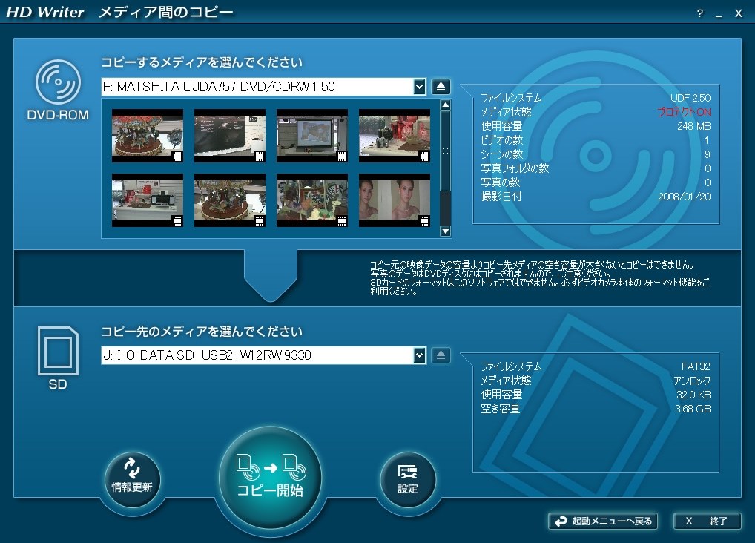This screenshot has height=543, width=755.
Task: Return via 起動メニューへ戻る button
Action: [603, 521]
